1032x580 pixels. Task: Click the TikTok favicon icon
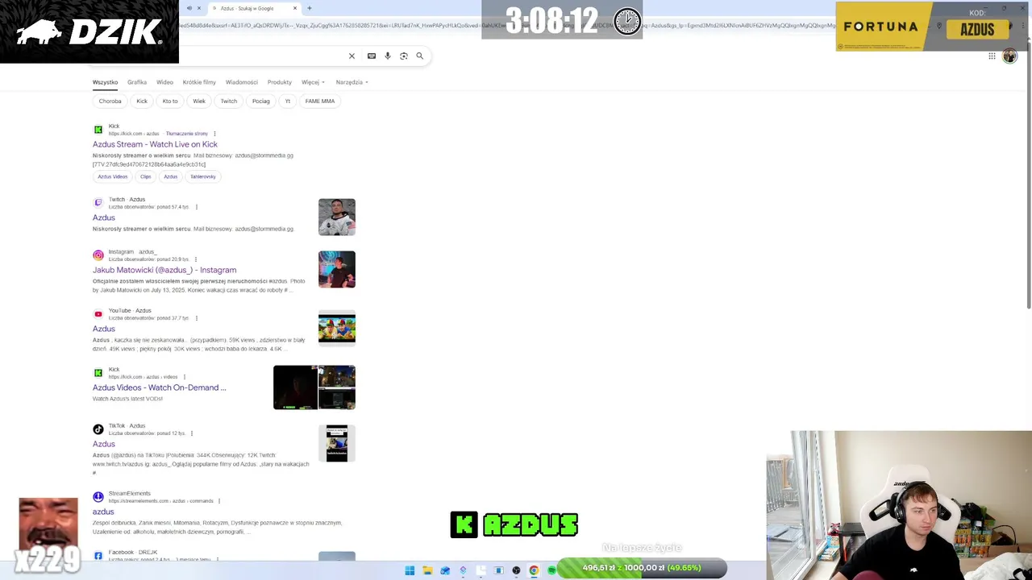tap(98, 429)
